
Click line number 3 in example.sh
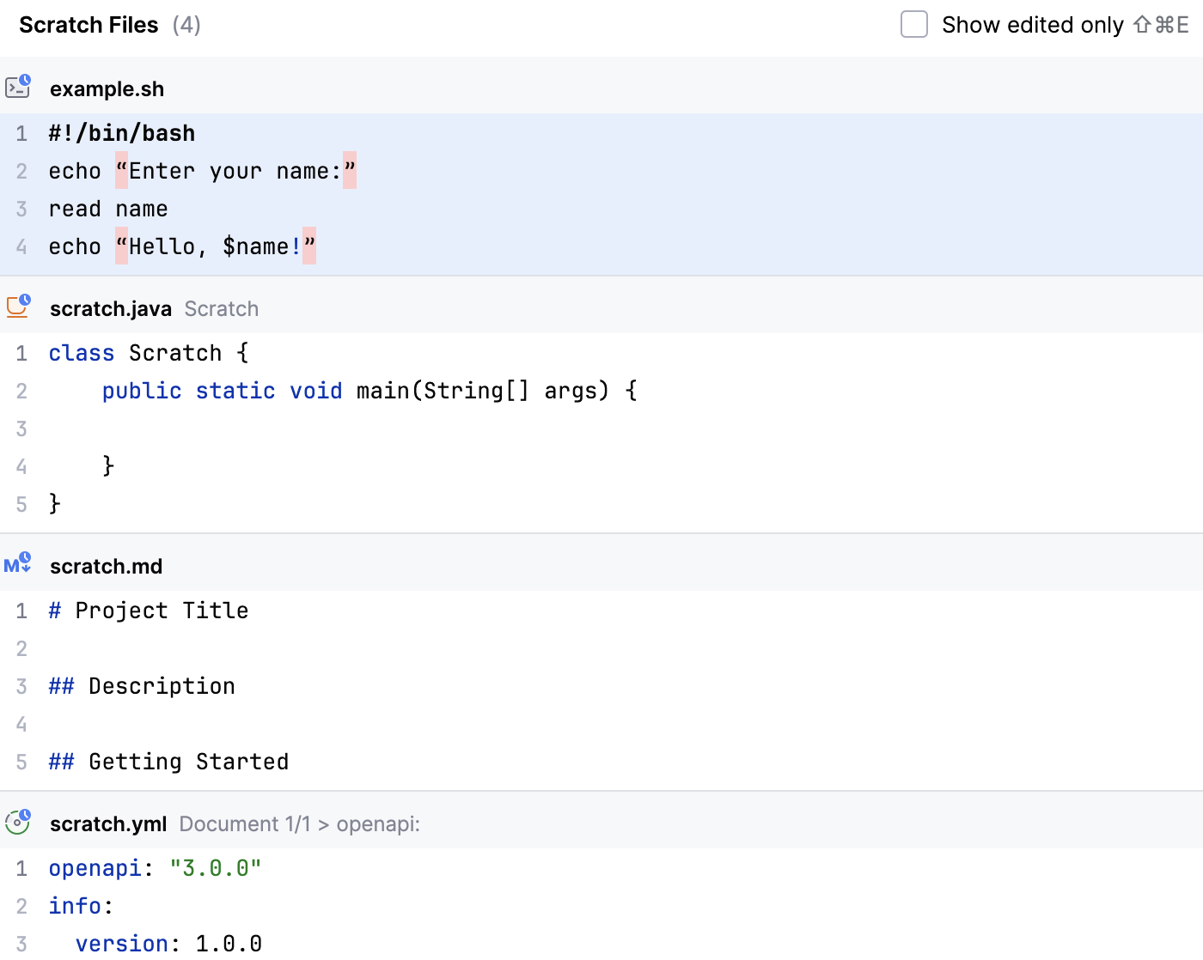(21, 209)
